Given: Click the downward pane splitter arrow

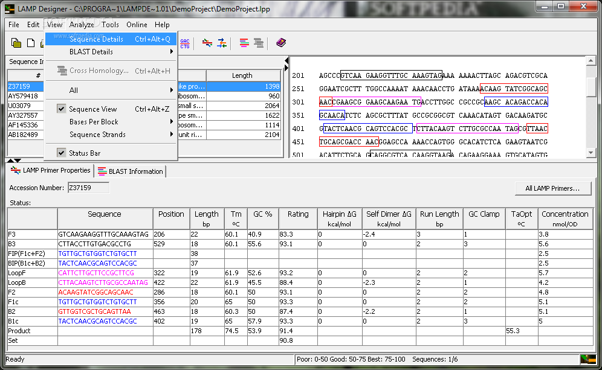Looking at the screenshot, I should point(18,161).
